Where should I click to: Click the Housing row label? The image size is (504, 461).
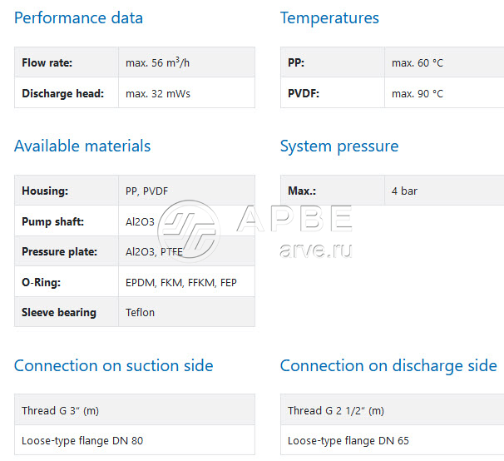tap(45, 191)
